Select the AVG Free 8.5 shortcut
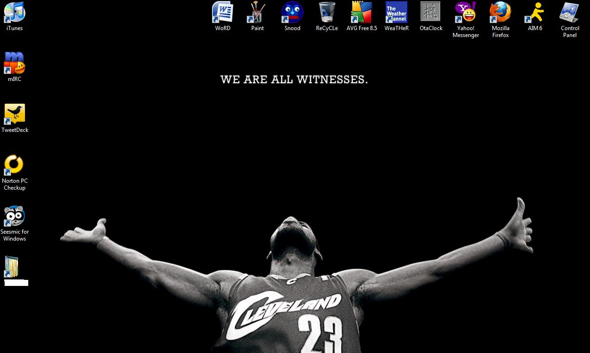Screen dimensions: 590x353 361,12
